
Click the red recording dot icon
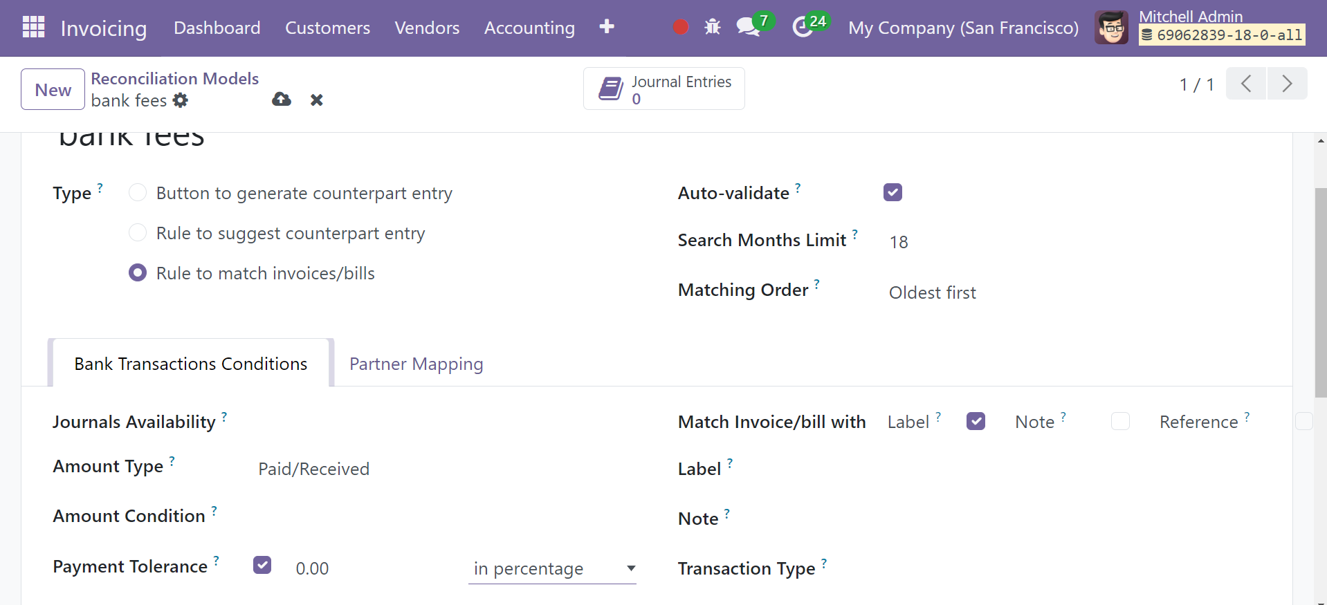click(x=681, y=27)
